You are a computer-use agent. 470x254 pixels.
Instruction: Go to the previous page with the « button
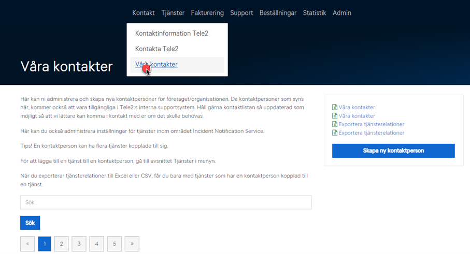click(x=27, y=244)
